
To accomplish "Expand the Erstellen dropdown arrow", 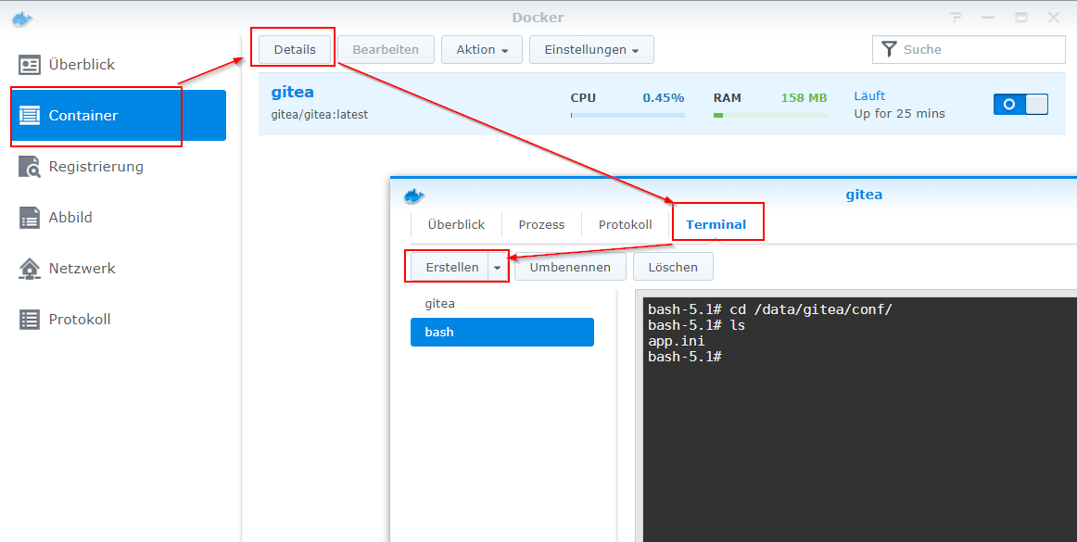I will (499, 266).
